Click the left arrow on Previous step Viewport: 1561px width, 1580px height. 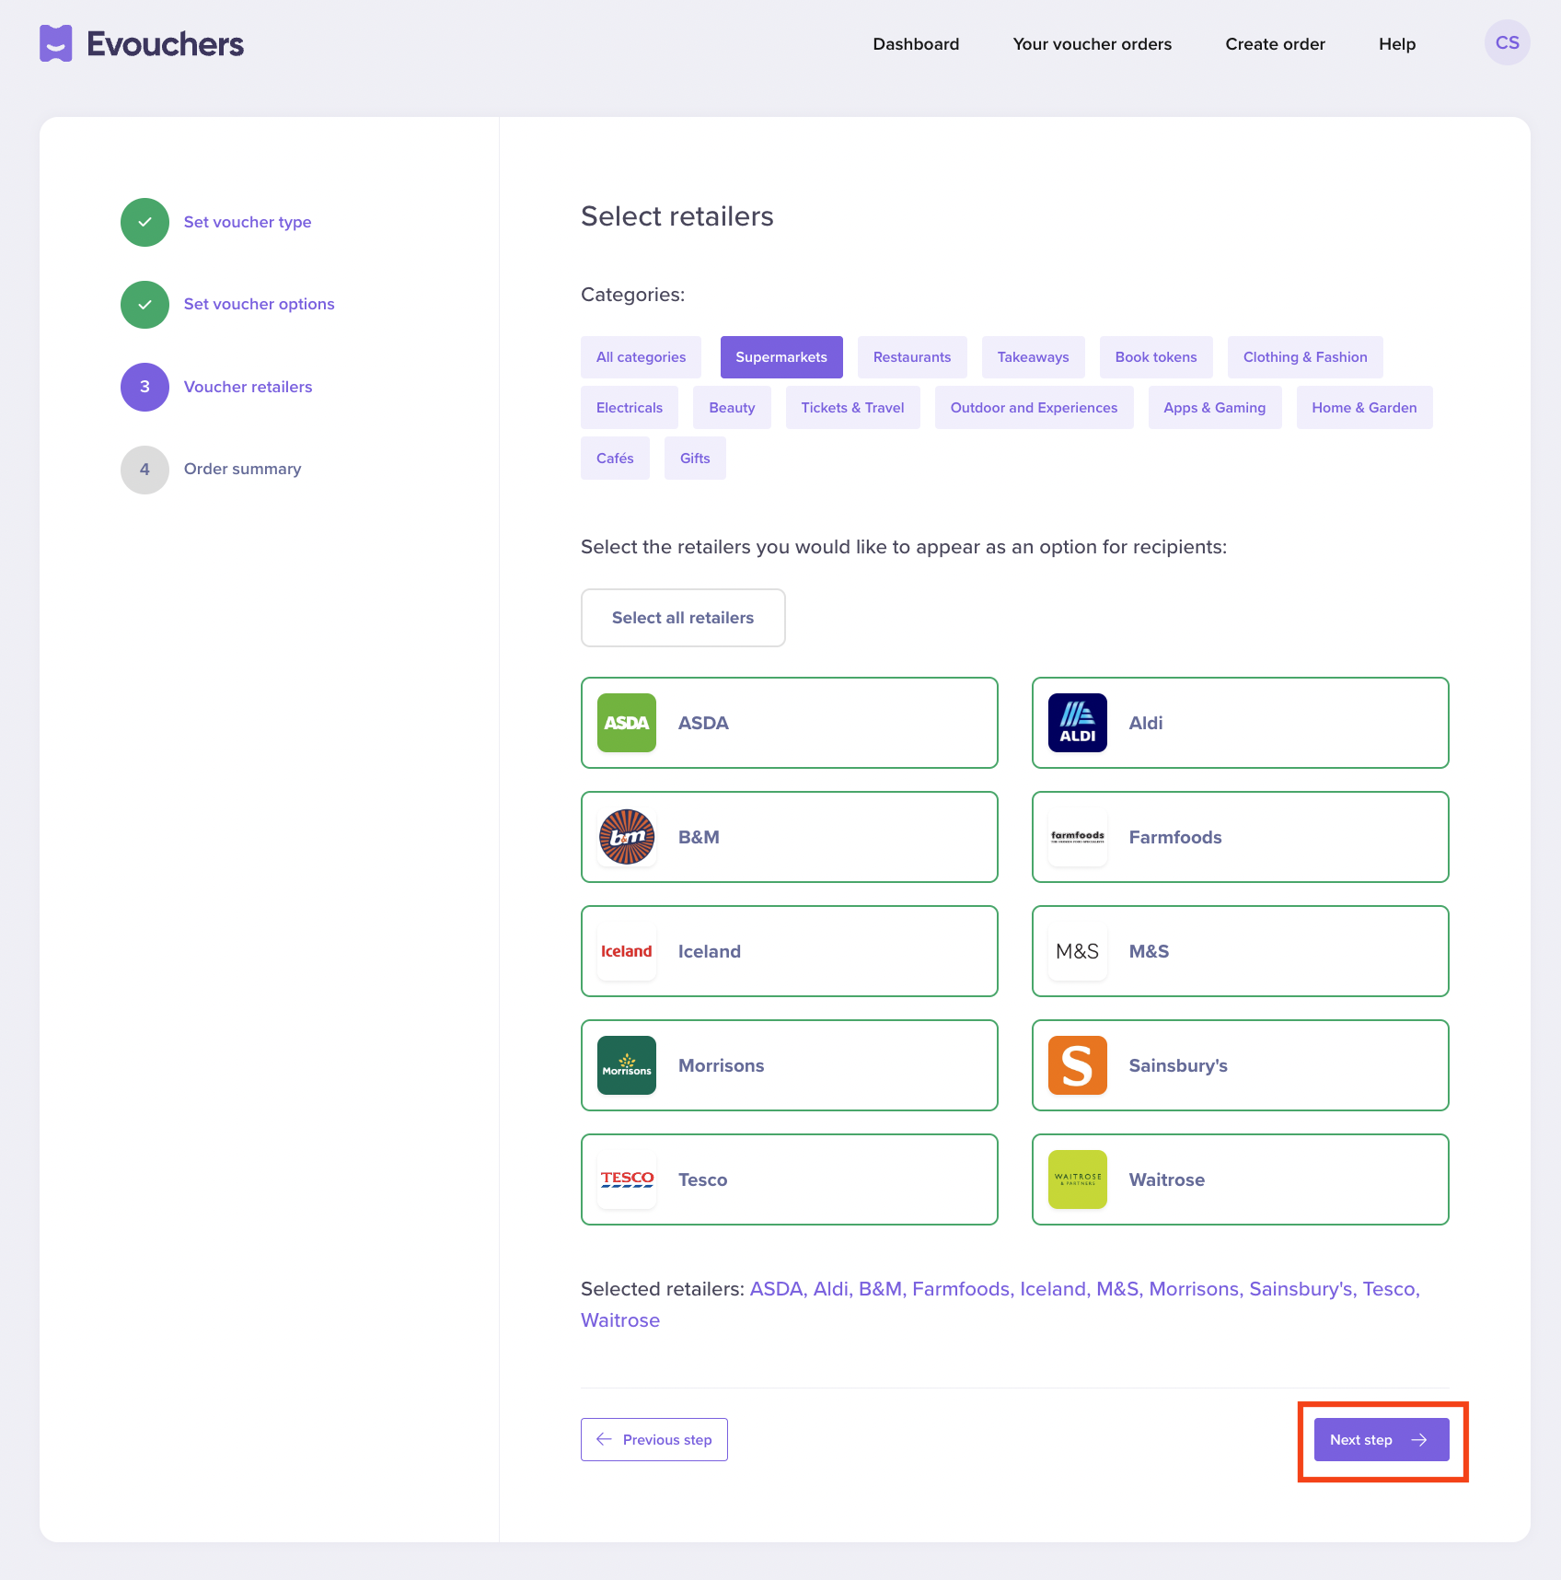pos(604,1439)
